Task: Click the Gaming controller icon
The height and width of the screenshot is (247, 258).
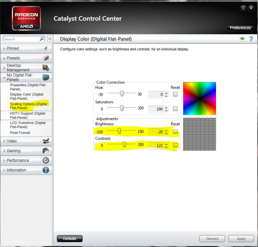Action: click(x=46, y=150)
